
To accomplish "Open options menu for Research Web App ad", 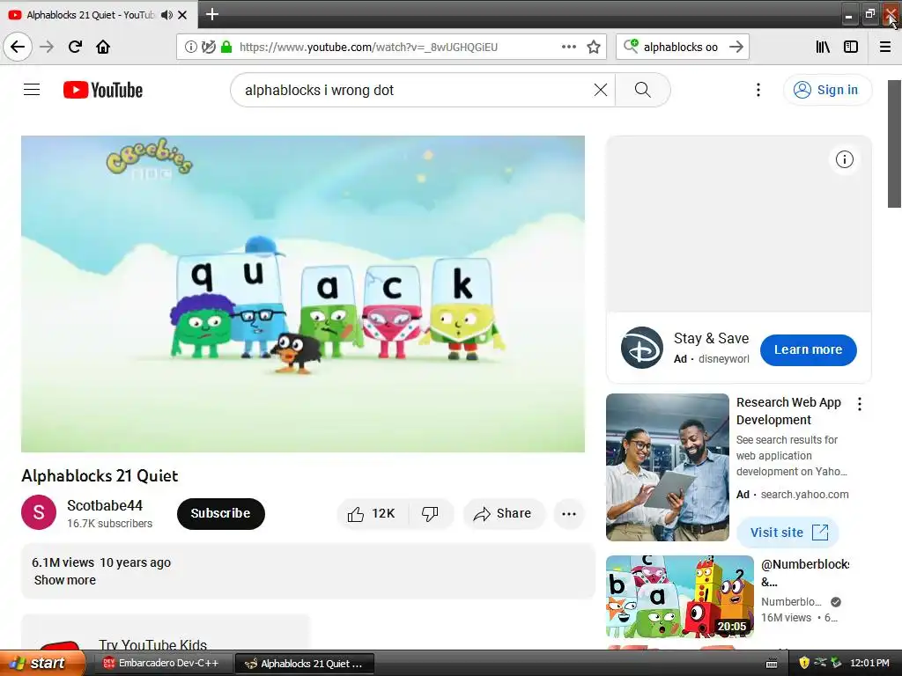I will click(x=860, y=404).
